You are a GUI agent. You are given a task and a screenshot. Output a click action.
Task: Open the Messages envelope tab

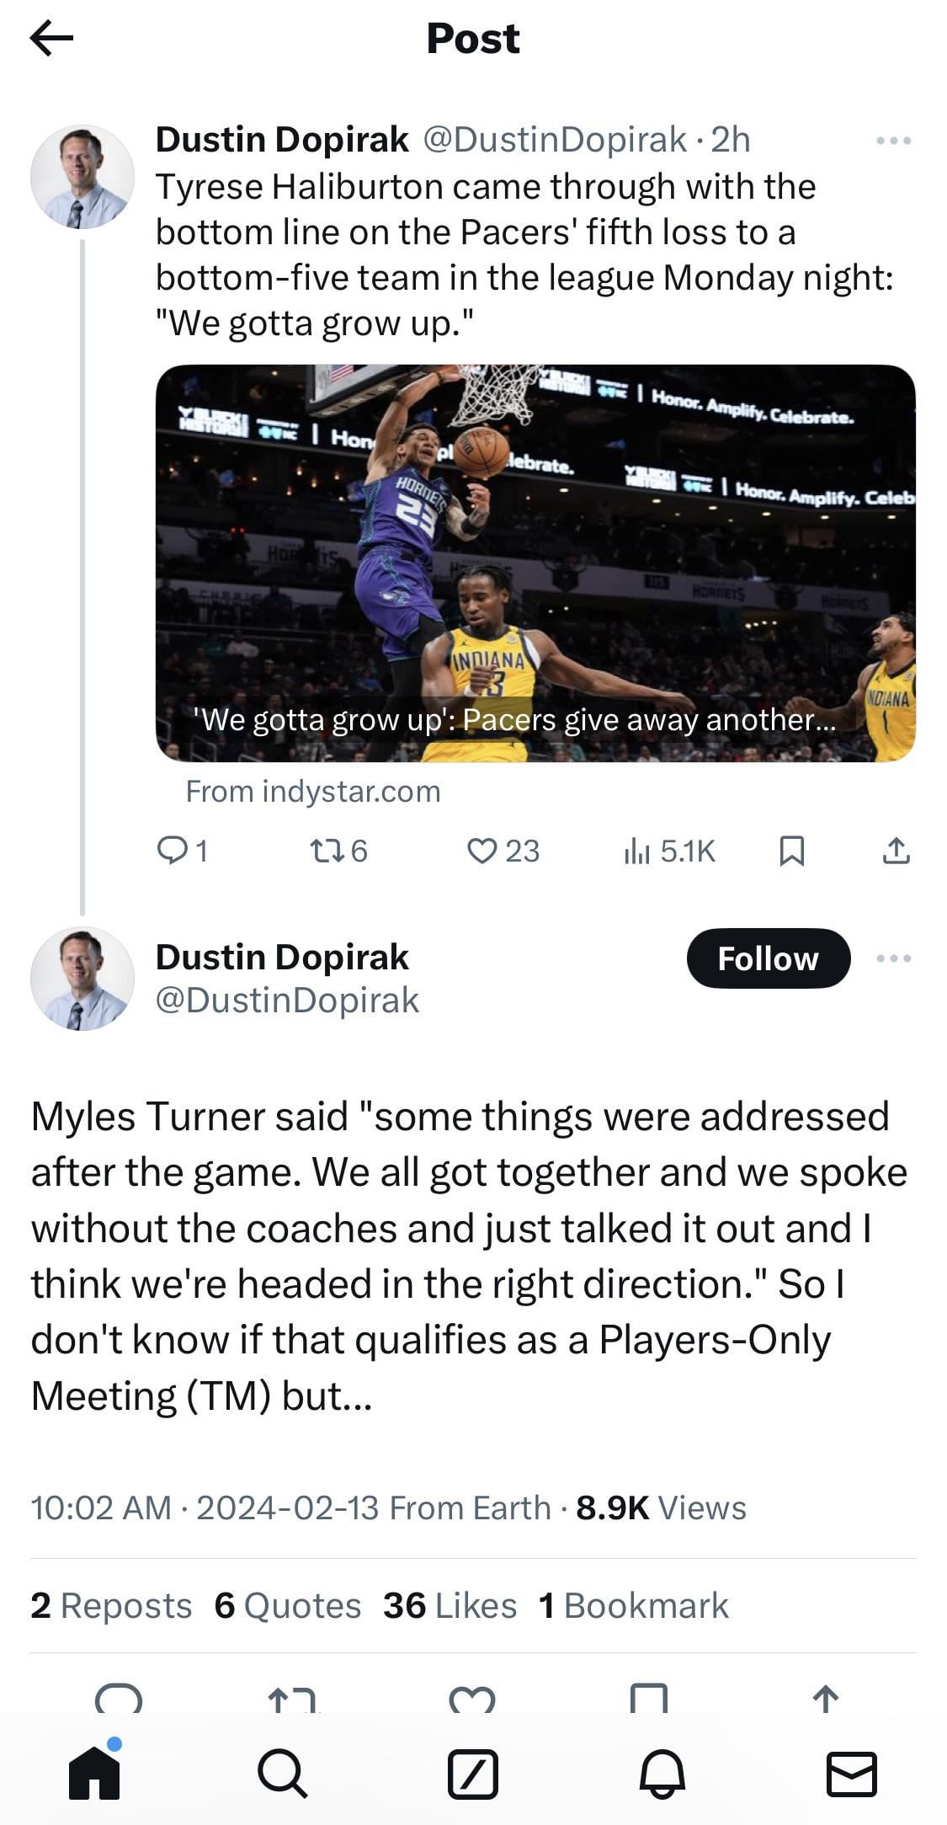[x=851, y=1773]
